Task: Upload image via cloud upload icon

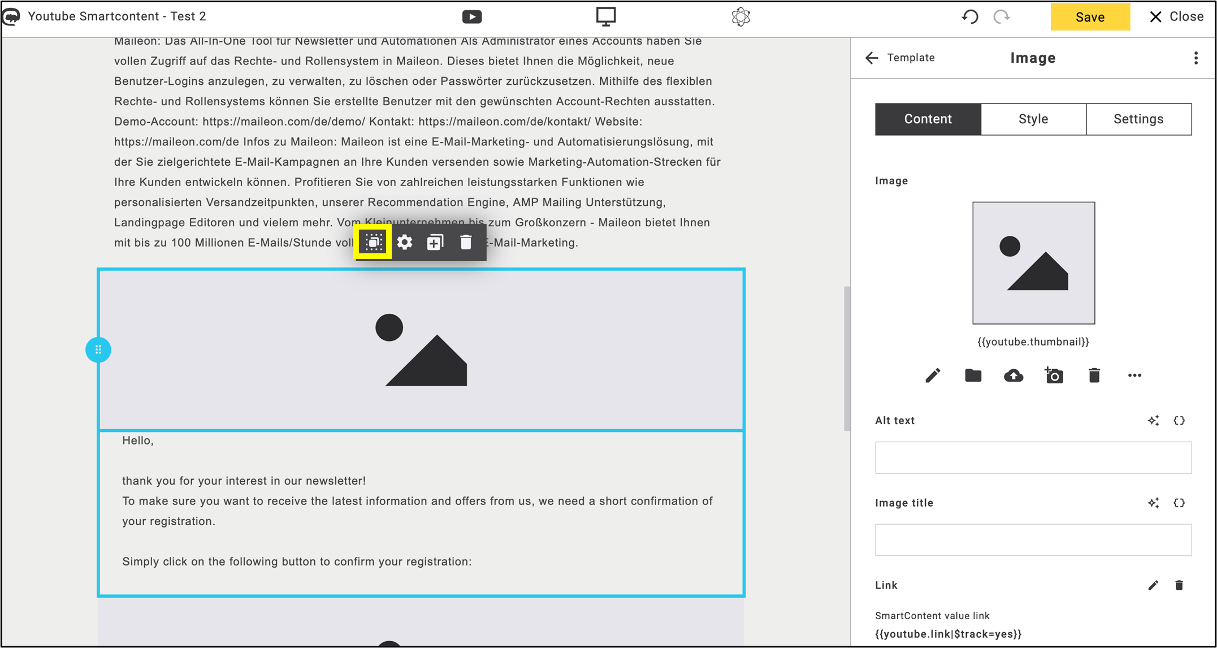Action: [x=1014, y=375]
